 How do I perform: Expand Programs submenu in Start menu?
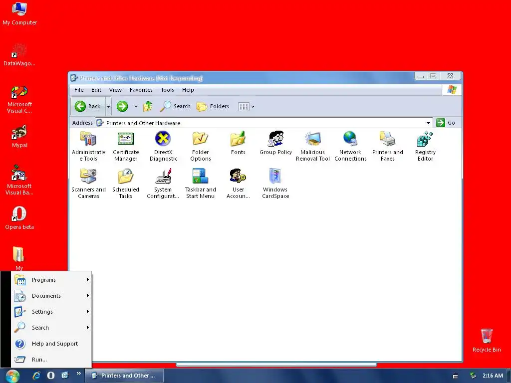pyautogui.click(x=51, y=280)
